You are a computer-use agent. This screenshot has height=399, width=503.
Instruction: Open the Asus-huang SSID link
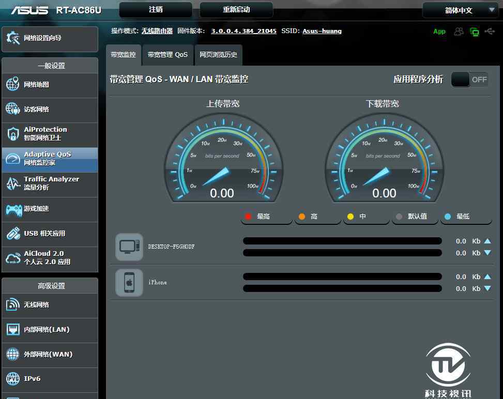click(x=322, y=31)
